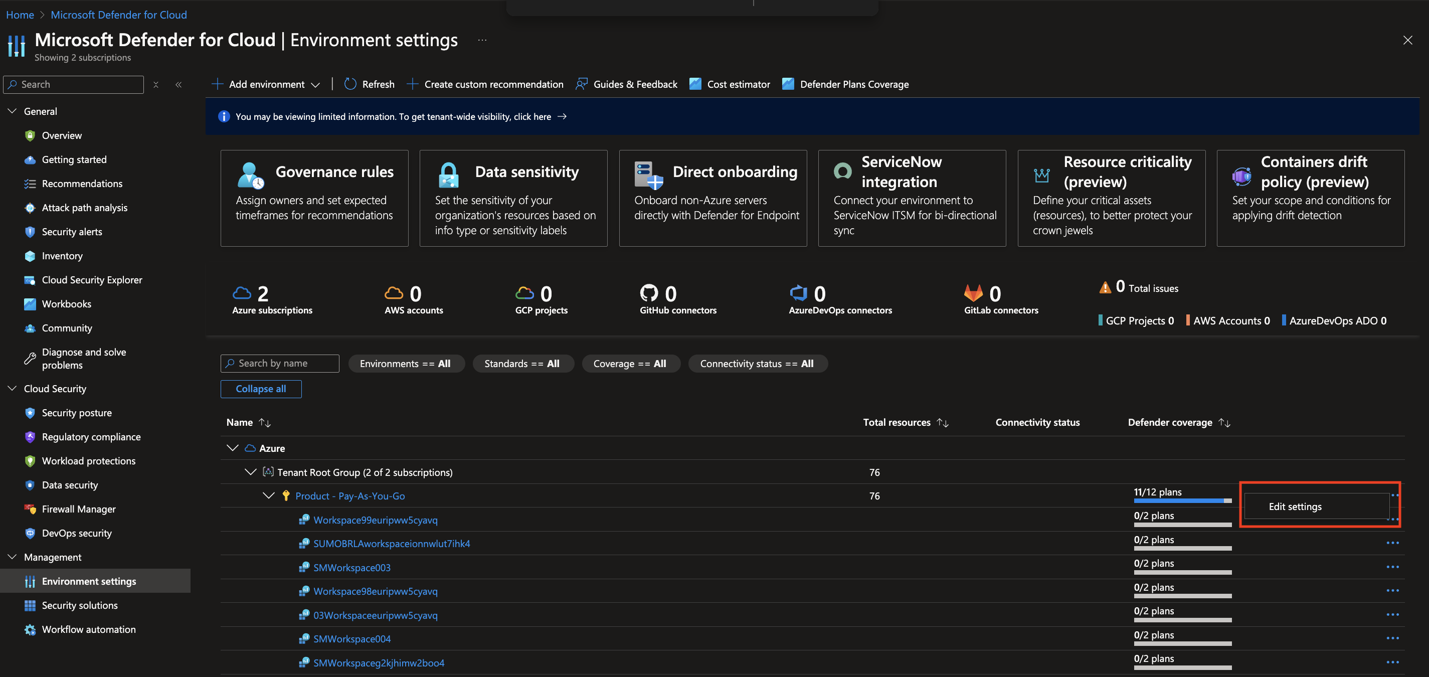Image resolution: width=1429 pixels, height=677 pixels.
Task: Open the Security alerts page
Action: pyautogui.click(x=72, y=232)
